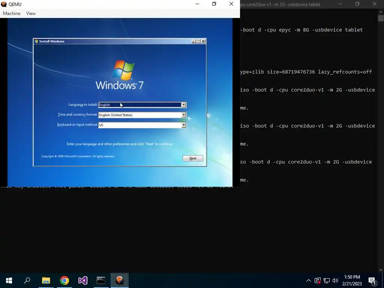Open the notification center icon
384x288 pixels.
372,280
